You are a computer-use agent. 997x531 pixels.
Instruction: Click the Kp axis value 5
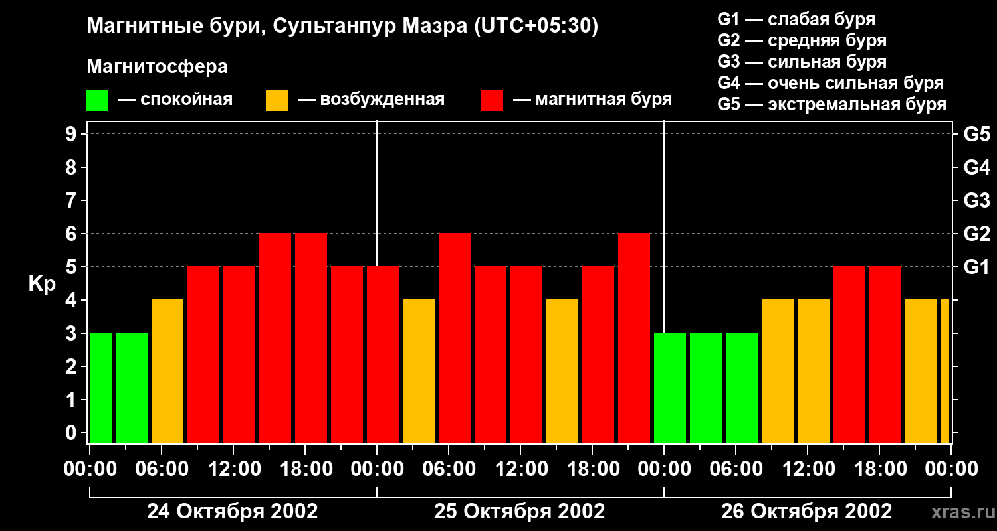72,267
